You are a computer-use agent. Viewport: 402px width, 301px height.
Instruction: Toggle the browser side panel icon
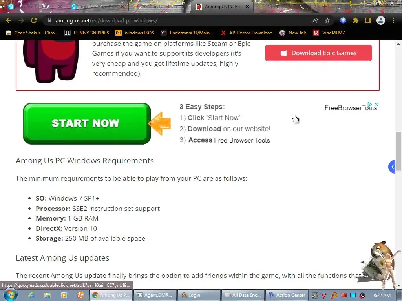(x=368, y=20)
